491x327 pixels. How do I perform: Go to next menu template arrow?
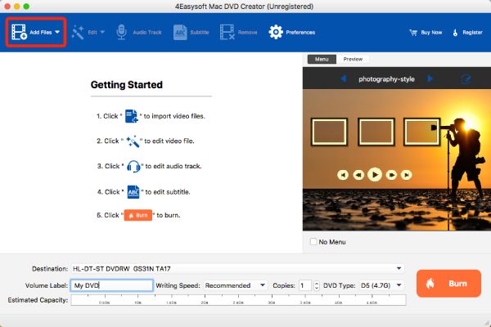click(430, 78)
